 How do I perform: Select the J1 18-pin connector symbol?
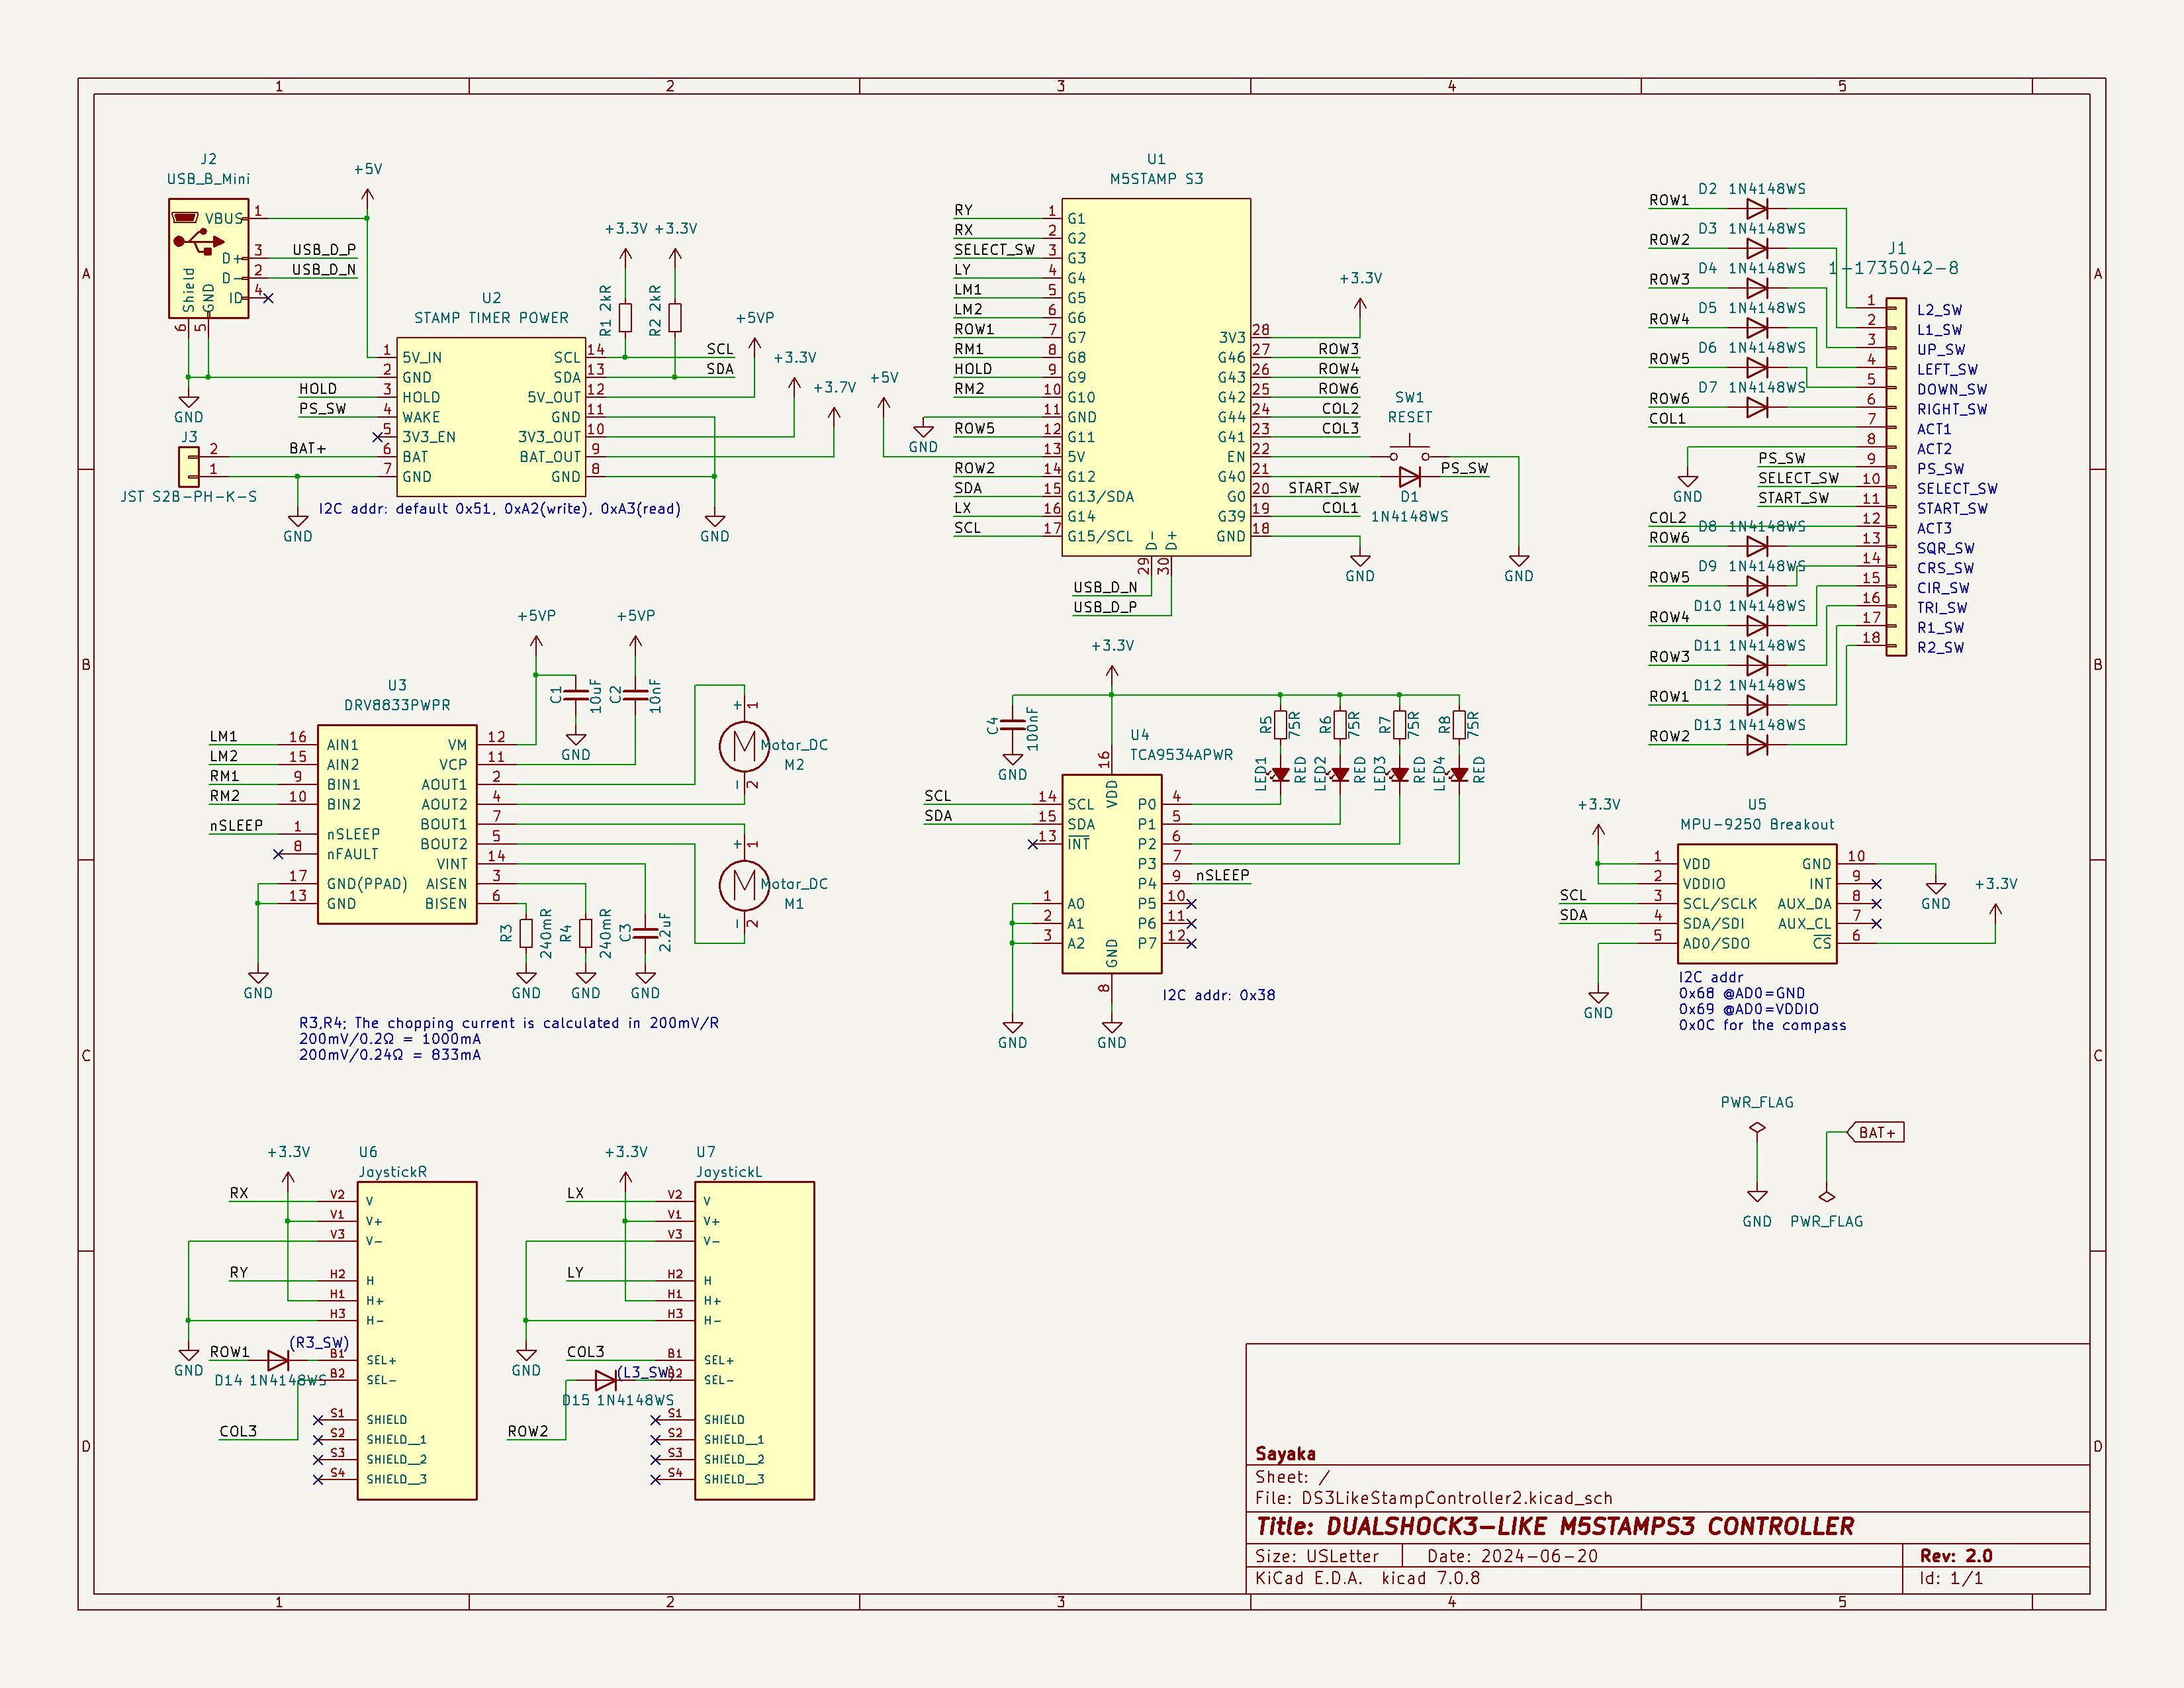click(1896, 477)
